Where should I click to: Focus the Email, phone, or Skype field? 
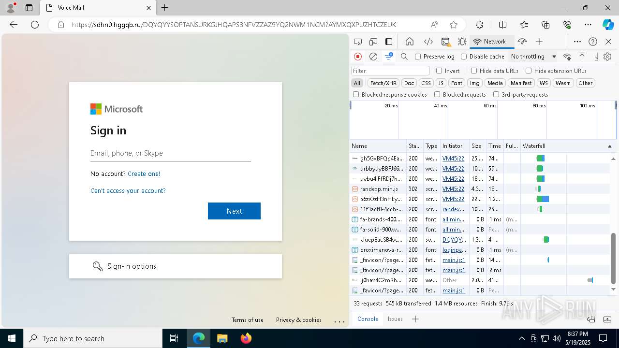click(171, 153)
